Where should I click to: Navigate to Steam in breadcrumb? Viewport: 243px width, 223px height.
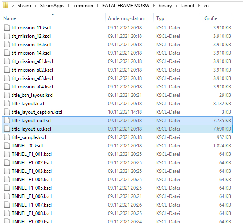coord(24,6)
